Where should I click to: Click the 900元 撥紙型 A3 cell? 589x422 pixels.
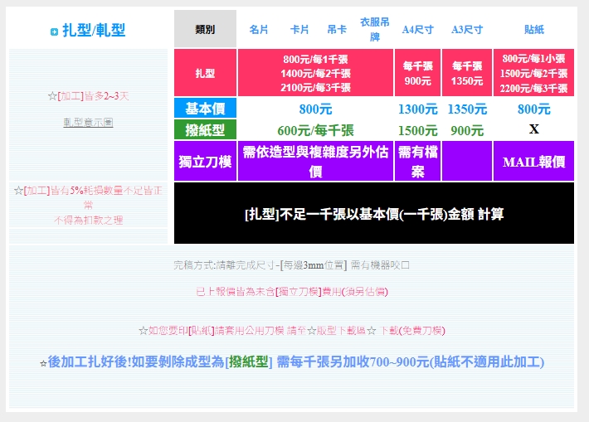pyautogui.click(x=467, y=131)
